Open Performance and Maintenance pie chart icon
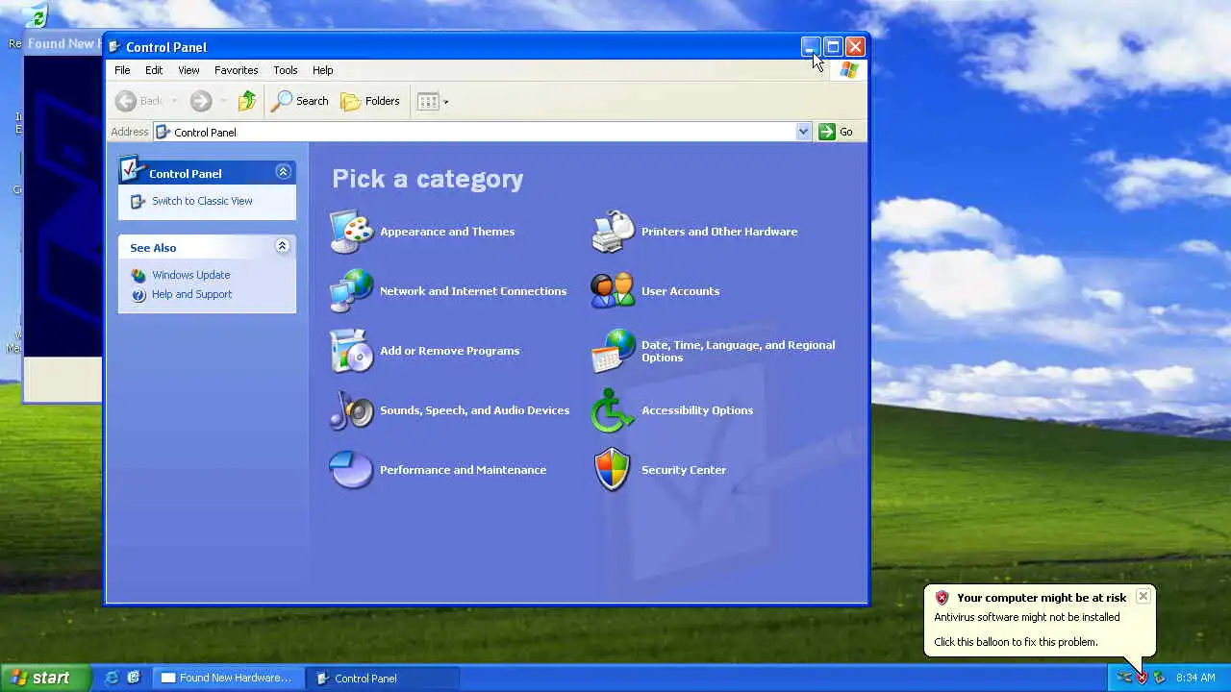This screenshot has height=692, width=1231. [351, 470]
